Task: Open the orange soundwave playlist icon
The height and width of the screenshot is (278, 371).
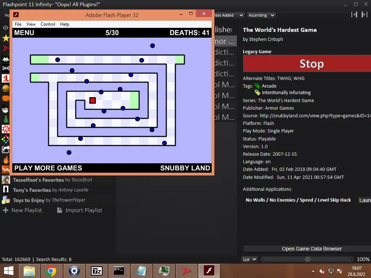Action: click(x=5, y=169)
